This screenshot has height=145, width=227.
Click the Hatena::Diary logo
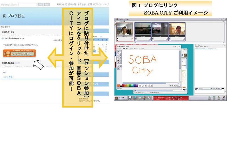(9, 5)
